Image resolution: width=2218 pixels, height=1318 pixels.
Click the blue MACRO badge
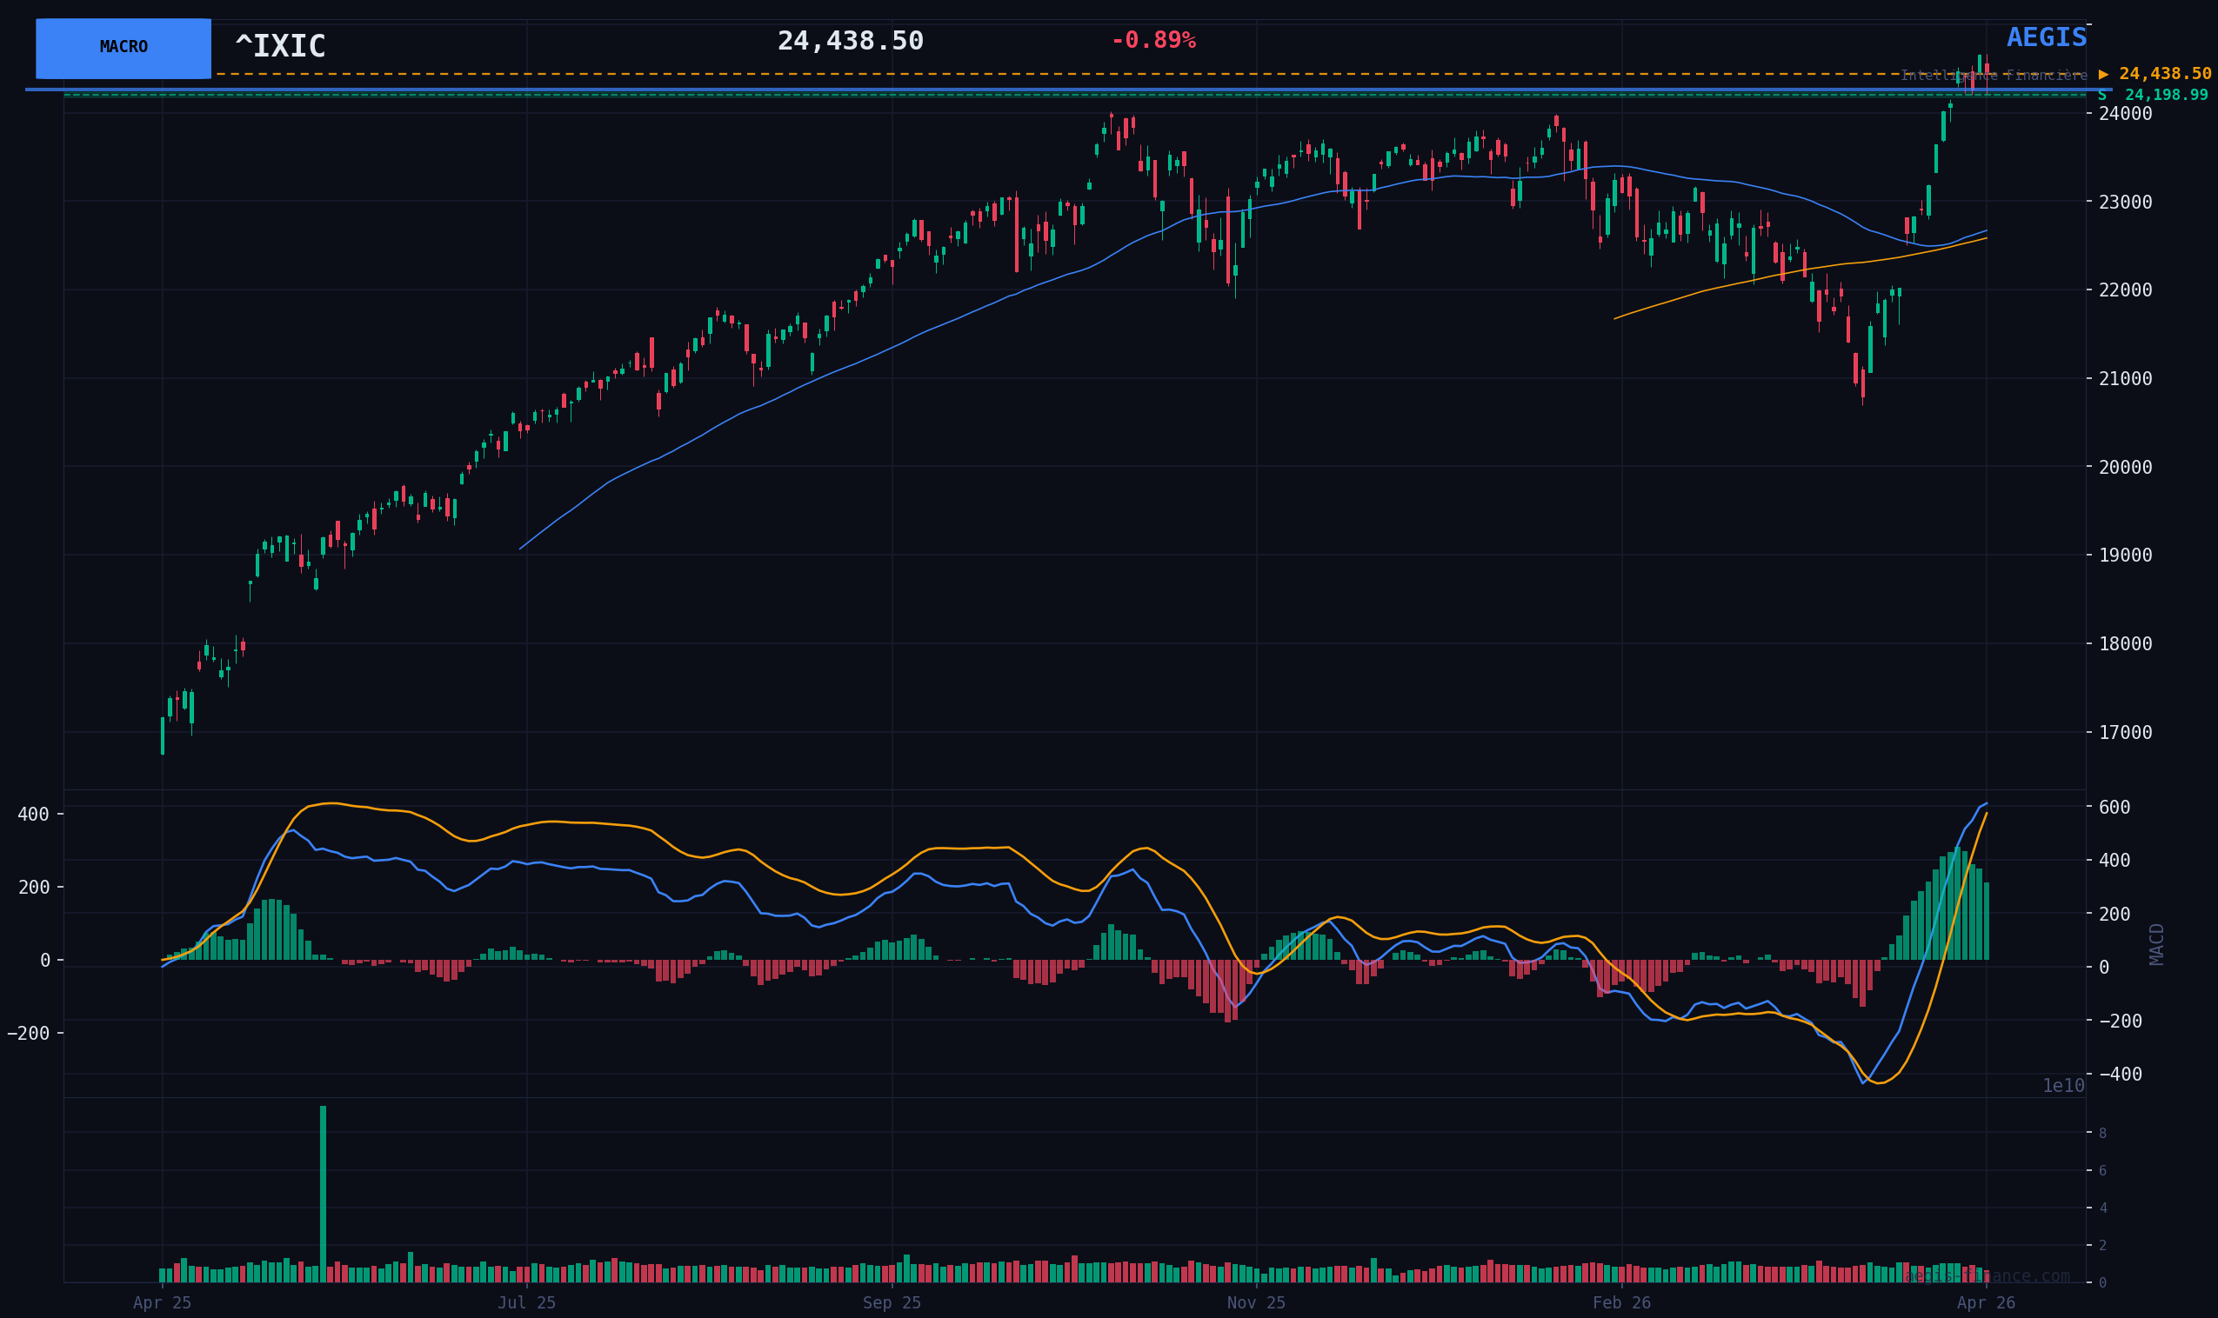point(124,48)
